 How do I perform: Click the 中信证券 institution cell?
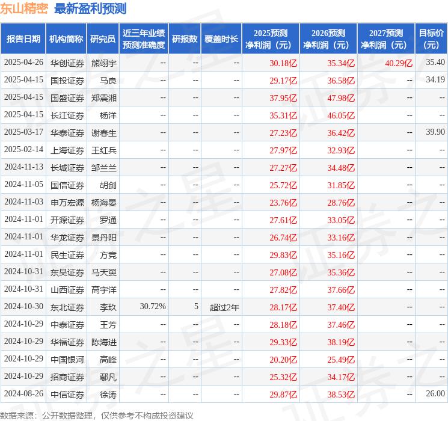(x=67, y=395)
